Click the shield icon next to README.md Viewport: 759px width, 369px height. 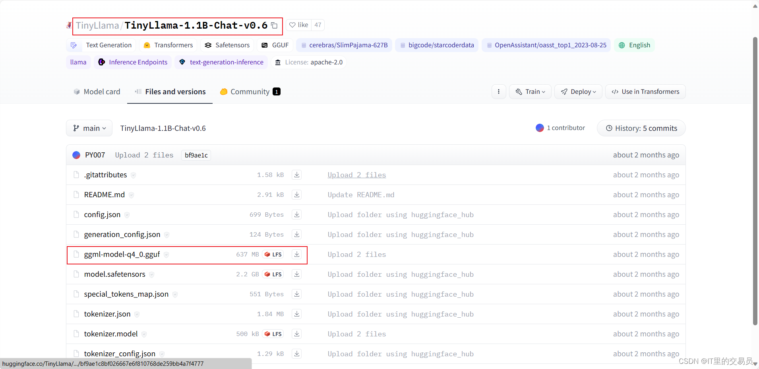[x=131, y=195]
